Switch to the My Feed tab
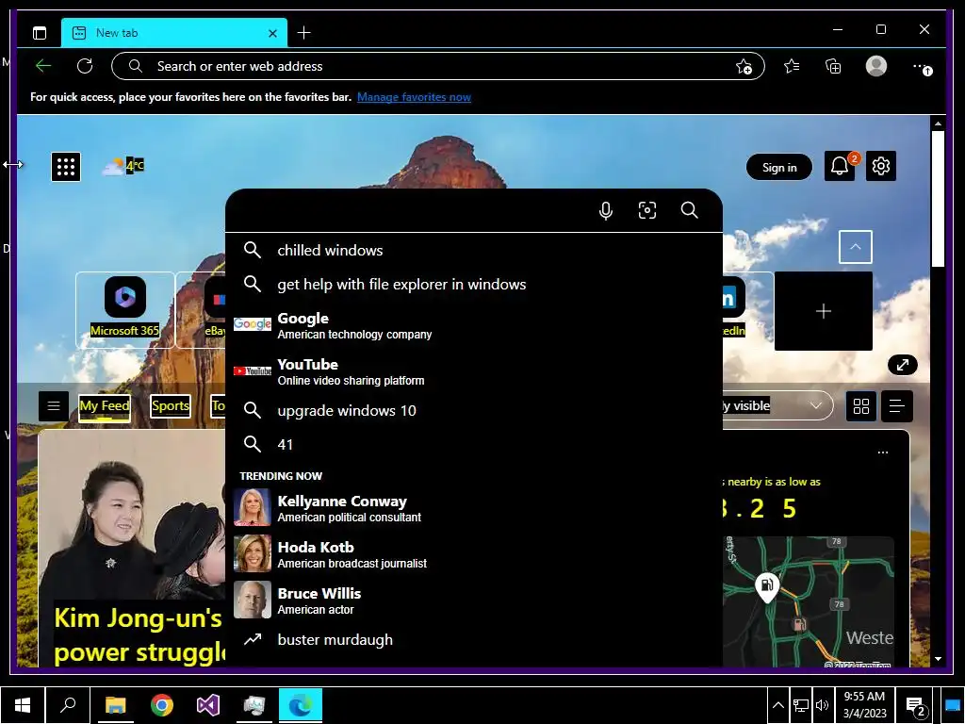The height and width of the screenshot is (724, 965). [105, 405]
